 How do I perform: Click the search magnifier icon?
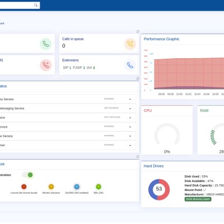click(x=36, y=5)
